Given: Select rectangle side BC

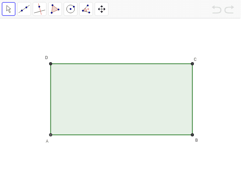Looking at the screenshot, I should coord(192,99).
